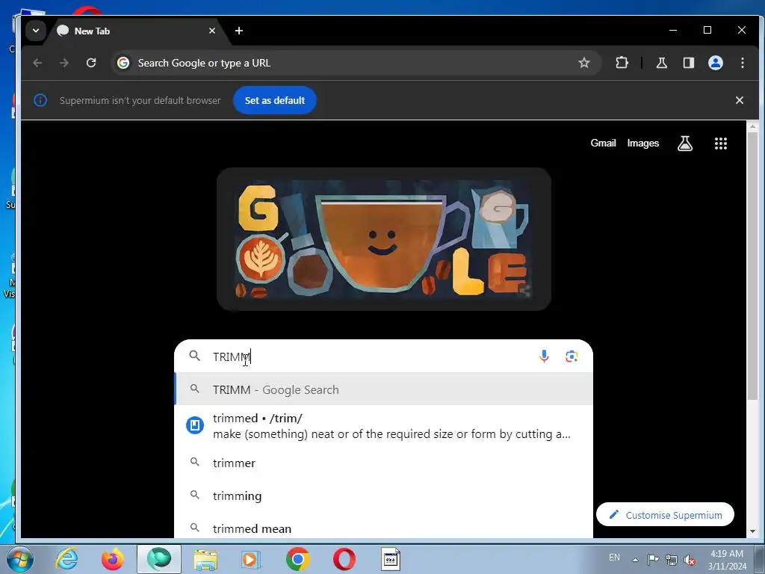This screenshot has height=574, width=765.
Task: Click the Customise Supermium button
Action: coord(665,515)
